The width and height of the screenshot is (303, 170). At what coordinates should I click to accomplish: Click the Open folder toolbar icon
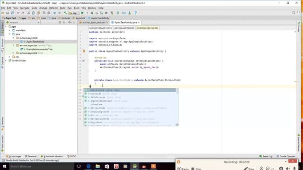pyautogui.click(x=3, y=13)
